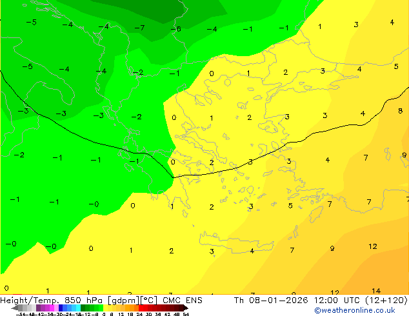Click the "-6" temperature value on map
This screenshot has height=316, width=409.
tap(175, 29)
